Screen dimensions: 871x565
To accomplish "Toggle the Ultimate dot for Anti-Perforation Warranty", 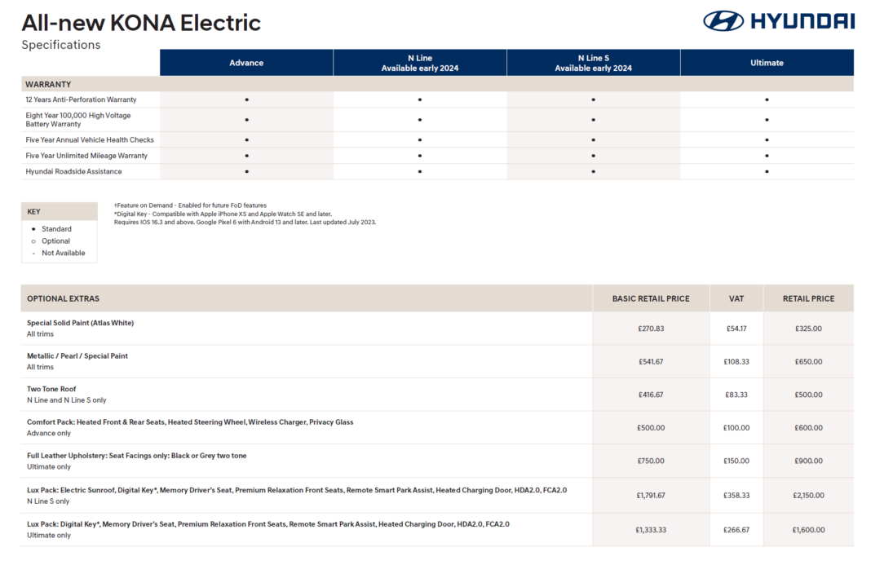I will pos(766,99).
